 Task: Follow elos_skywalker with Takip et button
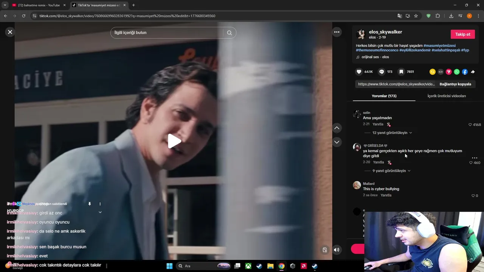462,34
